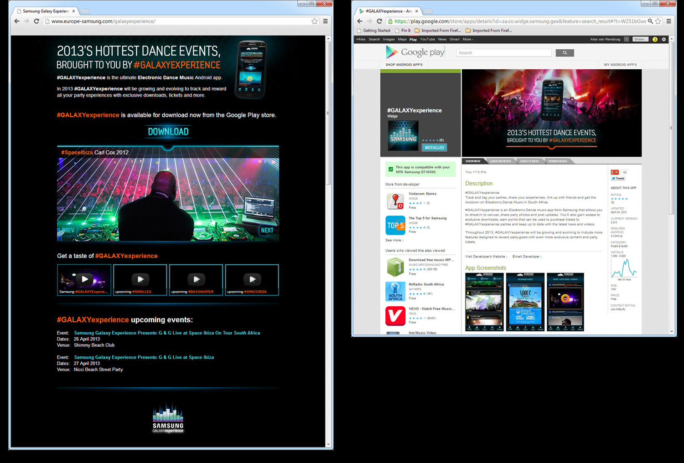Open YouTube in the Google bar
The width and height of the screenshot is (684, 463).
click(x=427, y=39)
